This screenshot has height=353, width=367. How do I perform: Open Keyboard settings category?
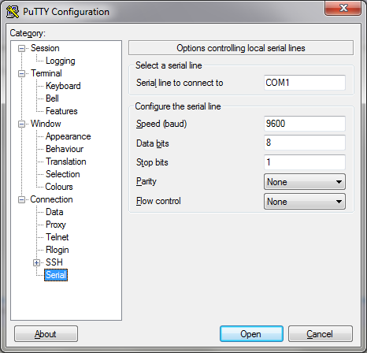tap(63, 86)
